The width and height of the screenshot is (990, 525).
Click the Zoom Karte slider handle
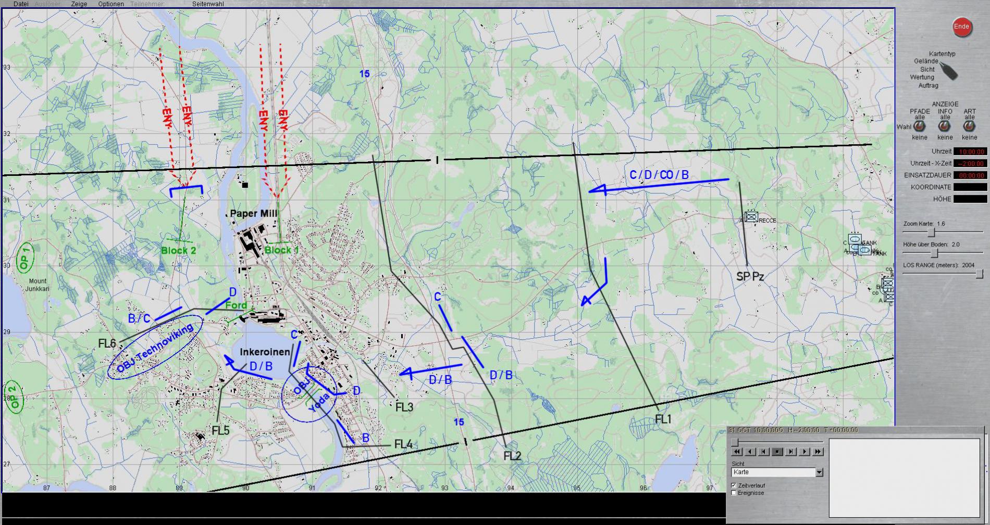(931, 233)
